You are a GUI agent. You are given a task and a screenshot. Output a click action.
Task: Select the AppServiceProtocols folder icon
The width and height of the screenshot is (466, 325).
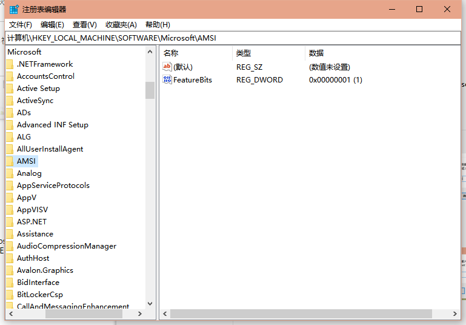click(x=10, y=186)
